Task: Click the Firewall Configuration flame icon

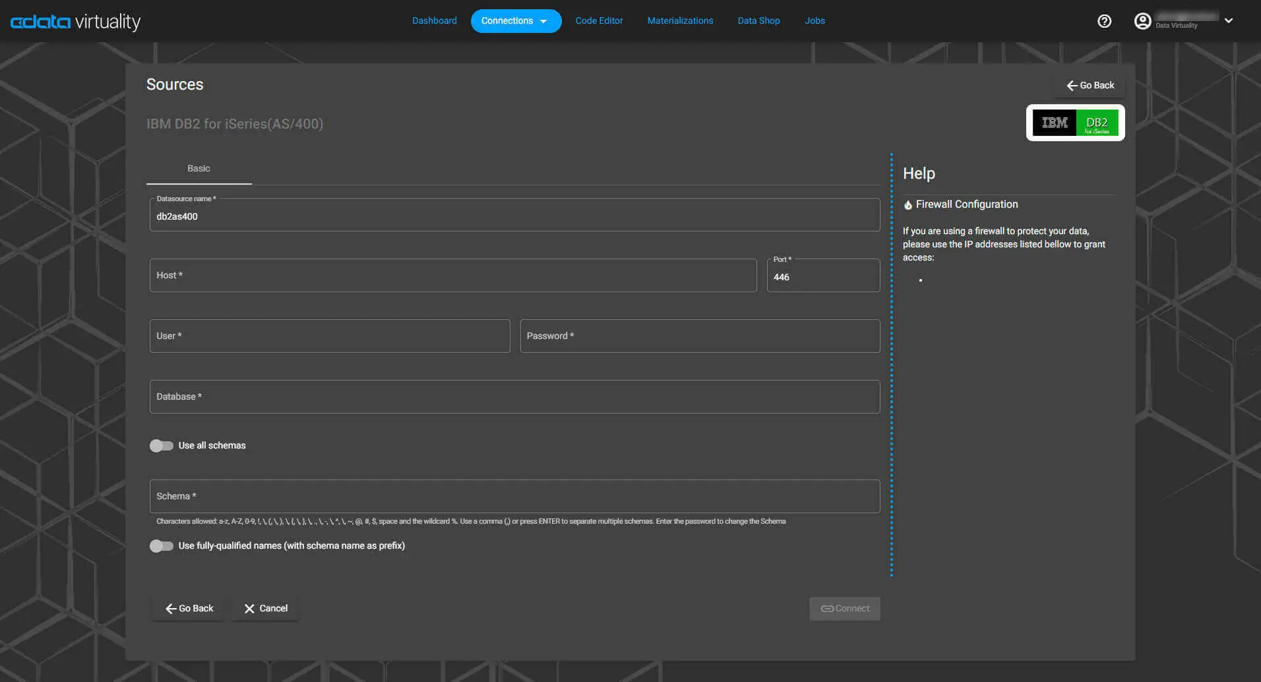Action: tap(908, 205)
